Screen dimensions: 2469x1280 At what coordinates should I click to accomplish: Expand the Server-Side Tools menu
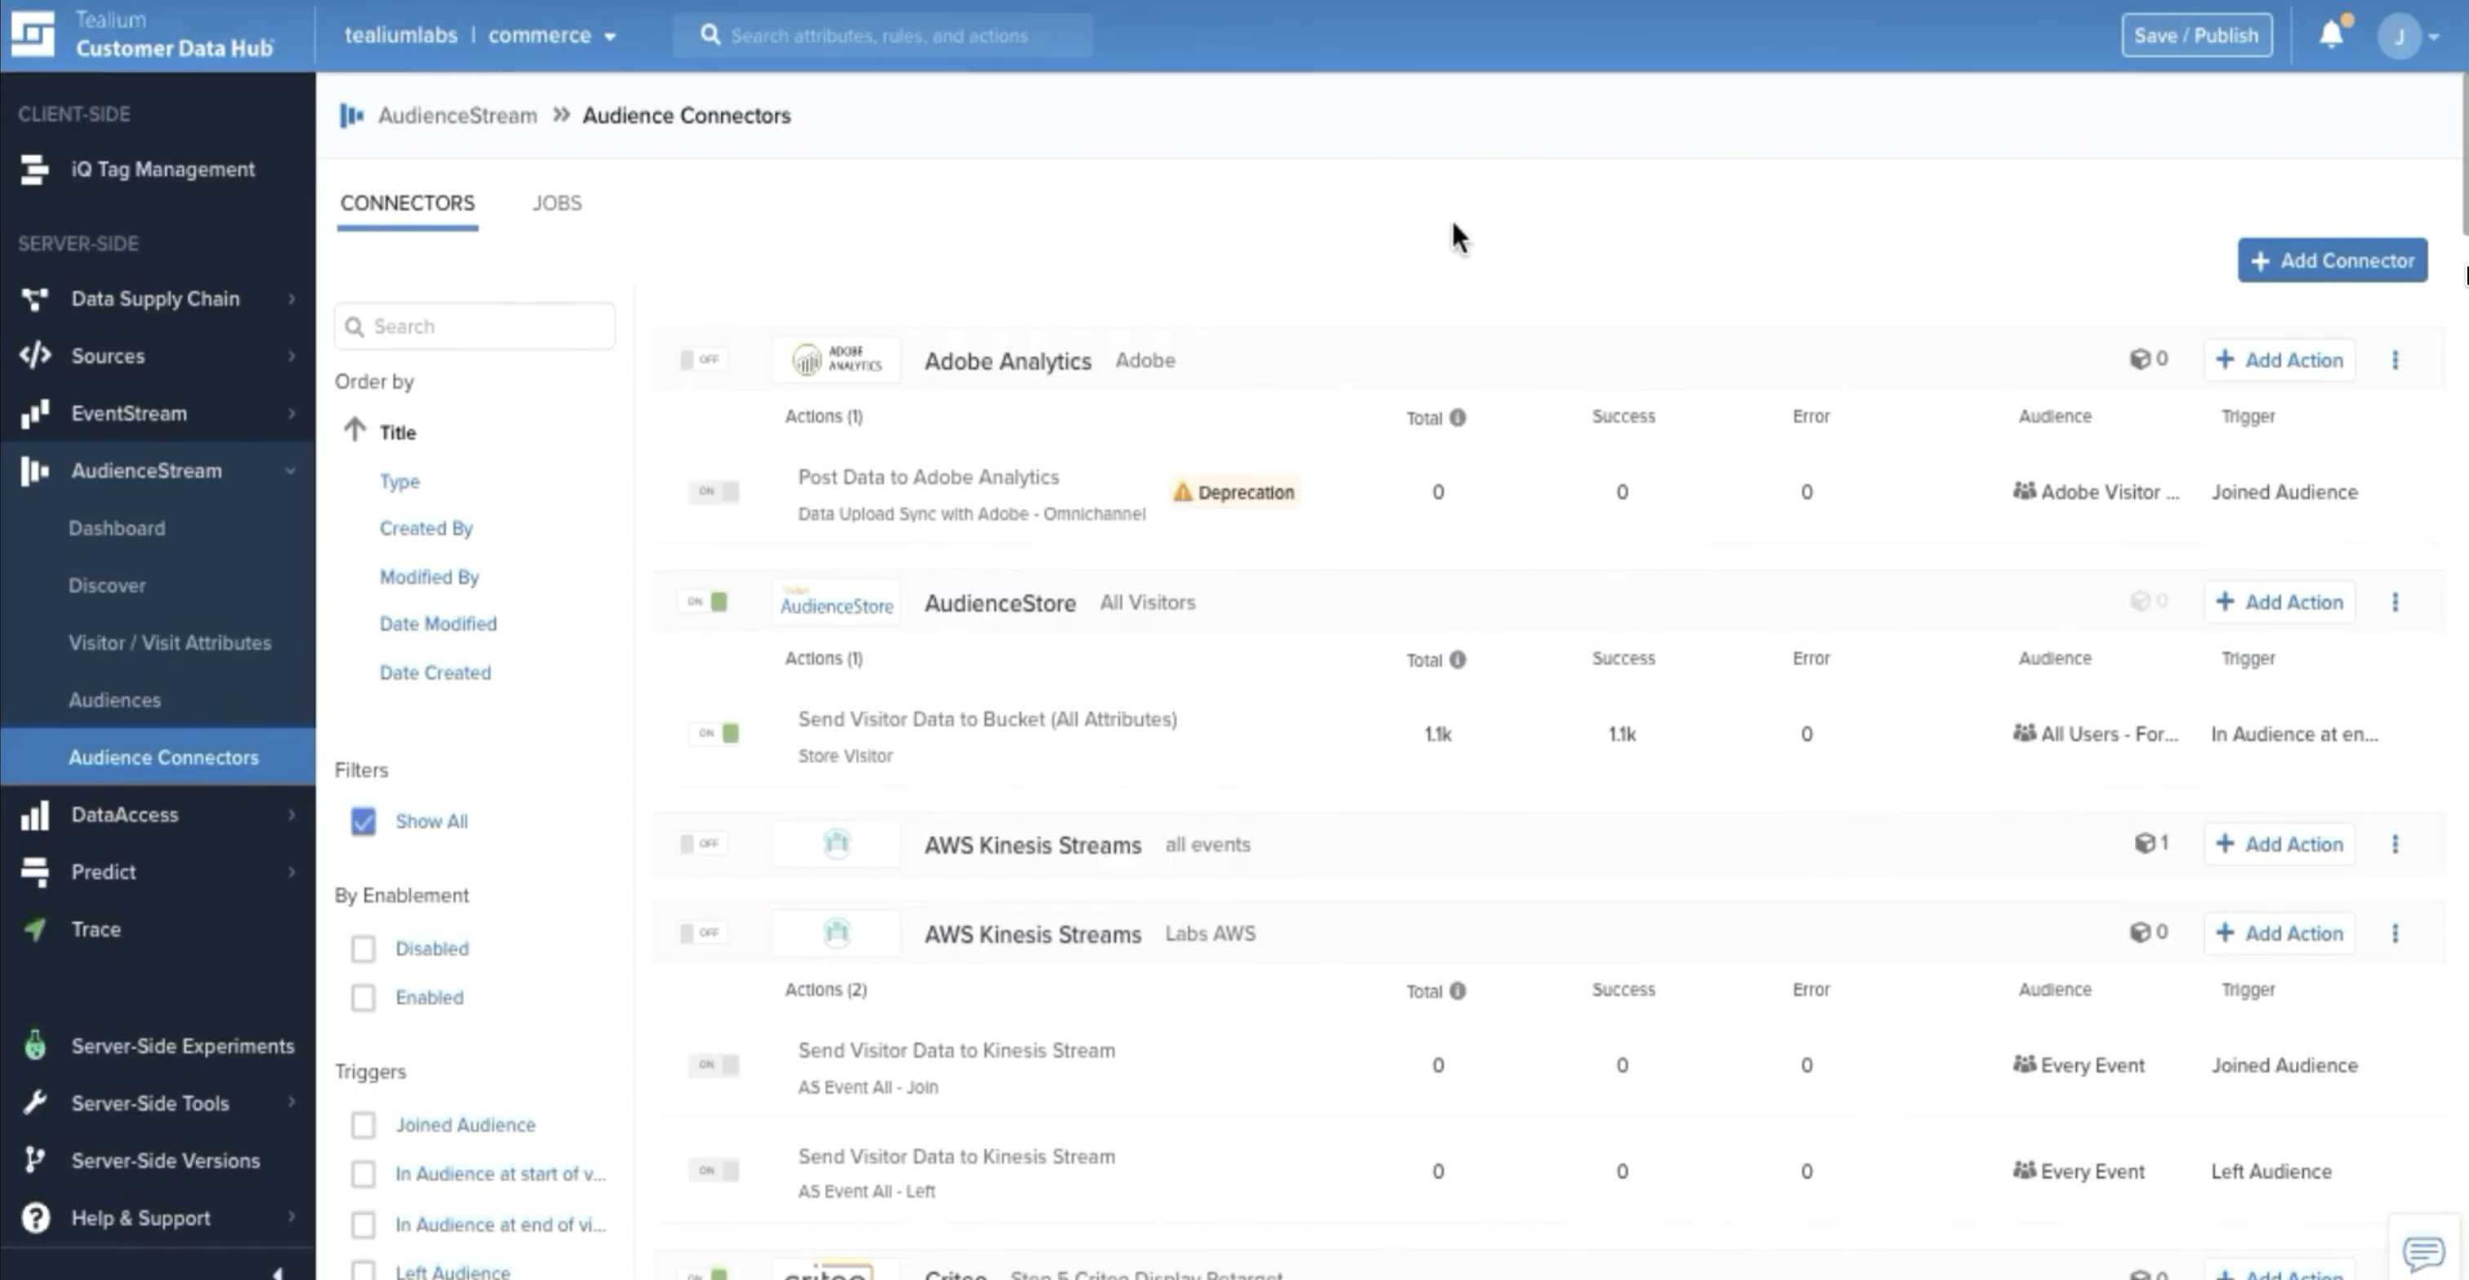291,1103
